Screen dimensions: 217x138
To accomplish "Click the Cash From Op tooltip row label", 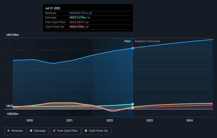I will pyautogui.click(x=54, y=27).
